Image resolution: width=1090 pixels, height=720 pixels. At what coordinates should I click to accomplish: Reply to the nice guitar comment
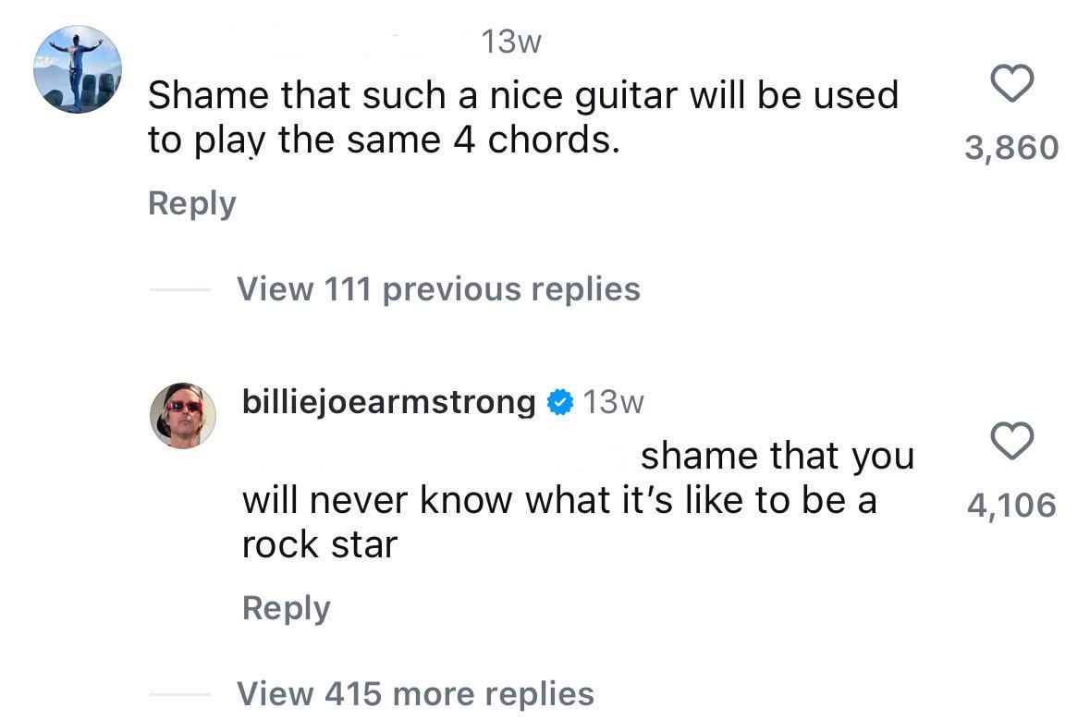click(192, 203)
